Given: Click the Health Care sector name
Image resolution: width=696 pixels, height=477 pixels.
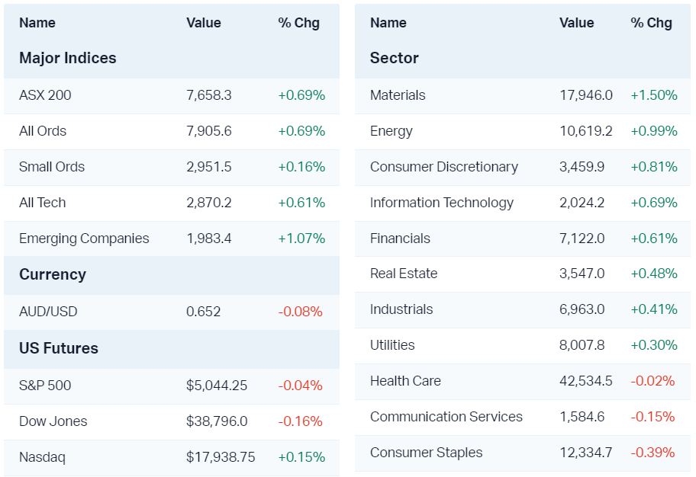Looking at the screenshot, I should pyautogui.click(x=405, y=381).
